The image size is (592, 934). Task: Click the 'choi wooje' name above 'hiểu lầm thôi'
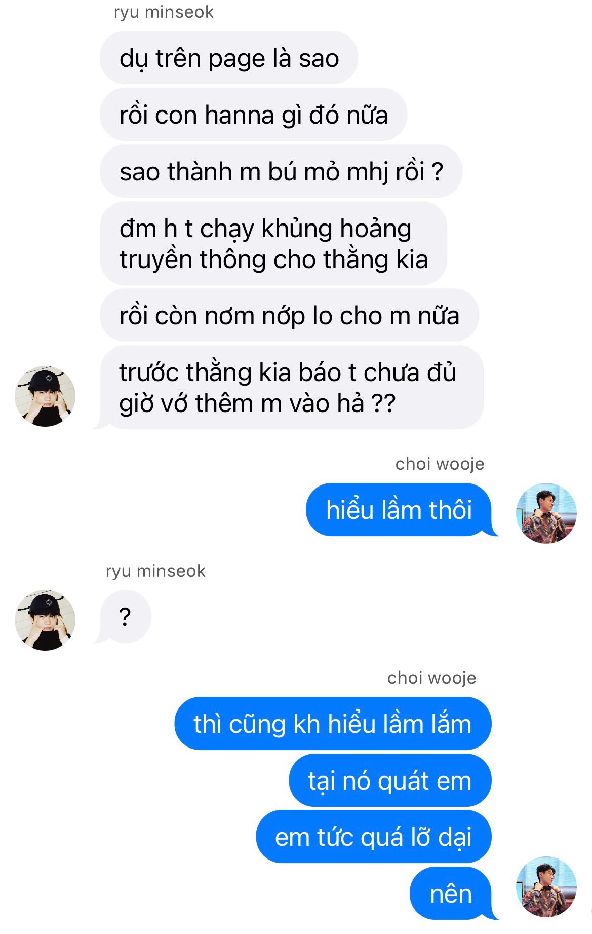click(440, 464)
